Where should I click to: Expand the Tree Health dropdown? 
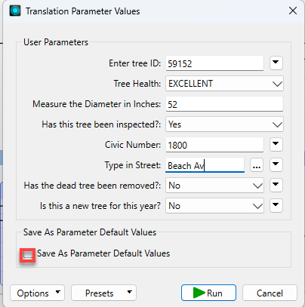[224, 84]
